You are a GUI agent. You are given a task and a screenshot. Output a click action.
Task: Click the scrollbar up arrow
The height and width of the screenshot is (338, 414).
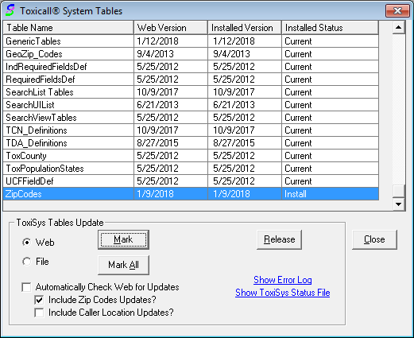399,27
